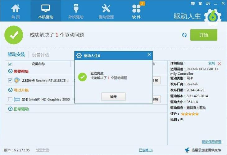Click the 驱动版本 8.31.423.2014 value

coord(197,96)
